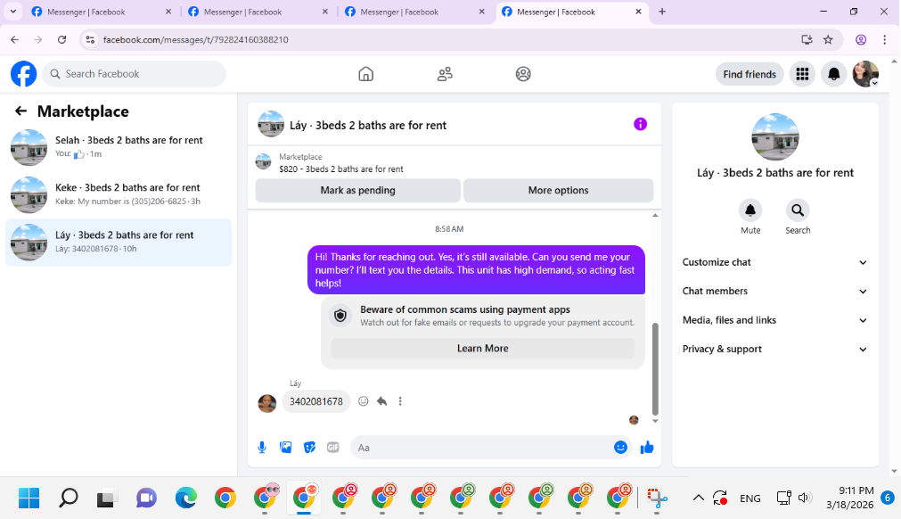View site information icon in address bar

90,39
